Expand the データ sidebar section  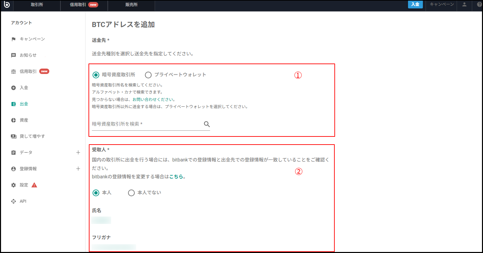78,152
